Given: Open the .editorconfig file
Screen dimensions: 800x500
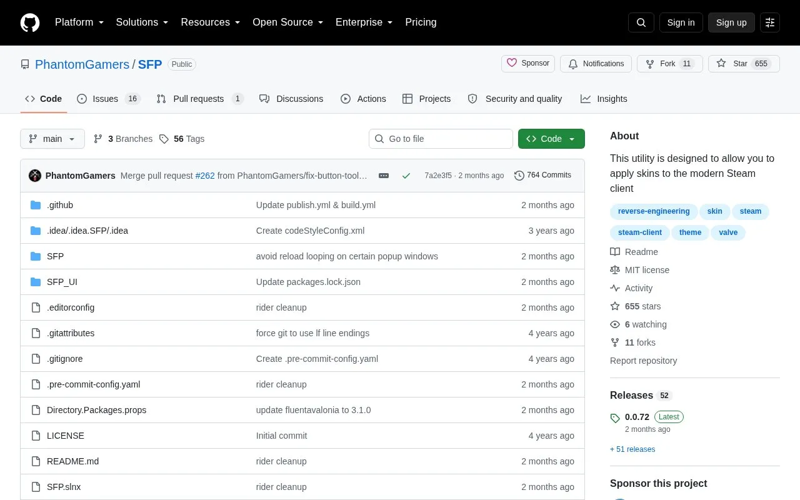Looking at the screenshot, I should click(x=71, y=307).
